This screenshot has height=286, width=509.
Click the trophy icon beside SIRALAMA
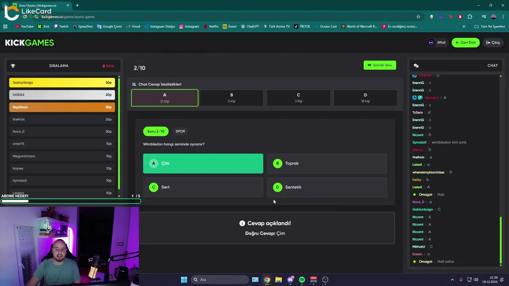(13, 66)
